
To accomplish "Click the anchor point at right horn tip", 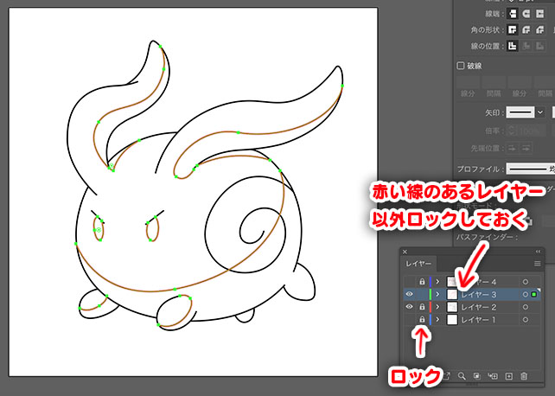I will tap(342, 86).
